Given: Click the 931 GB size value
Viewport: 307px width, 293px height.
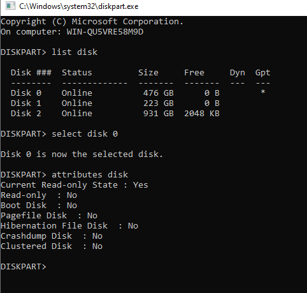Looking at the screenshot, I should click(159, 114).
